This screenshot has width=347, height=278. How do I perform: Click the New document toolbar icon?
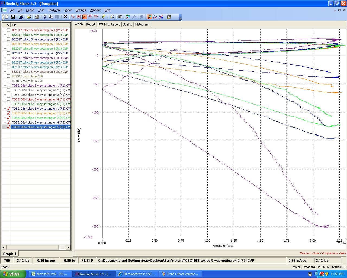7,17
